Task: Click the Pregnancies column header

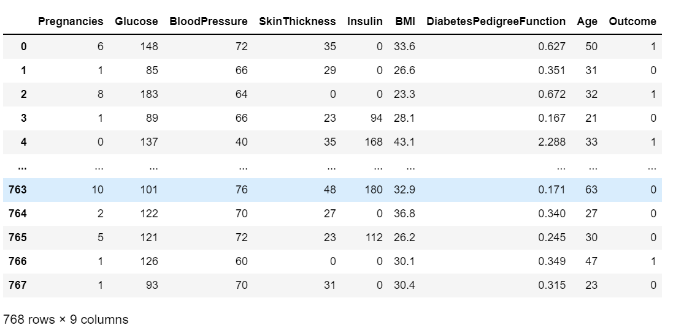Action: (x=71, y=21)
